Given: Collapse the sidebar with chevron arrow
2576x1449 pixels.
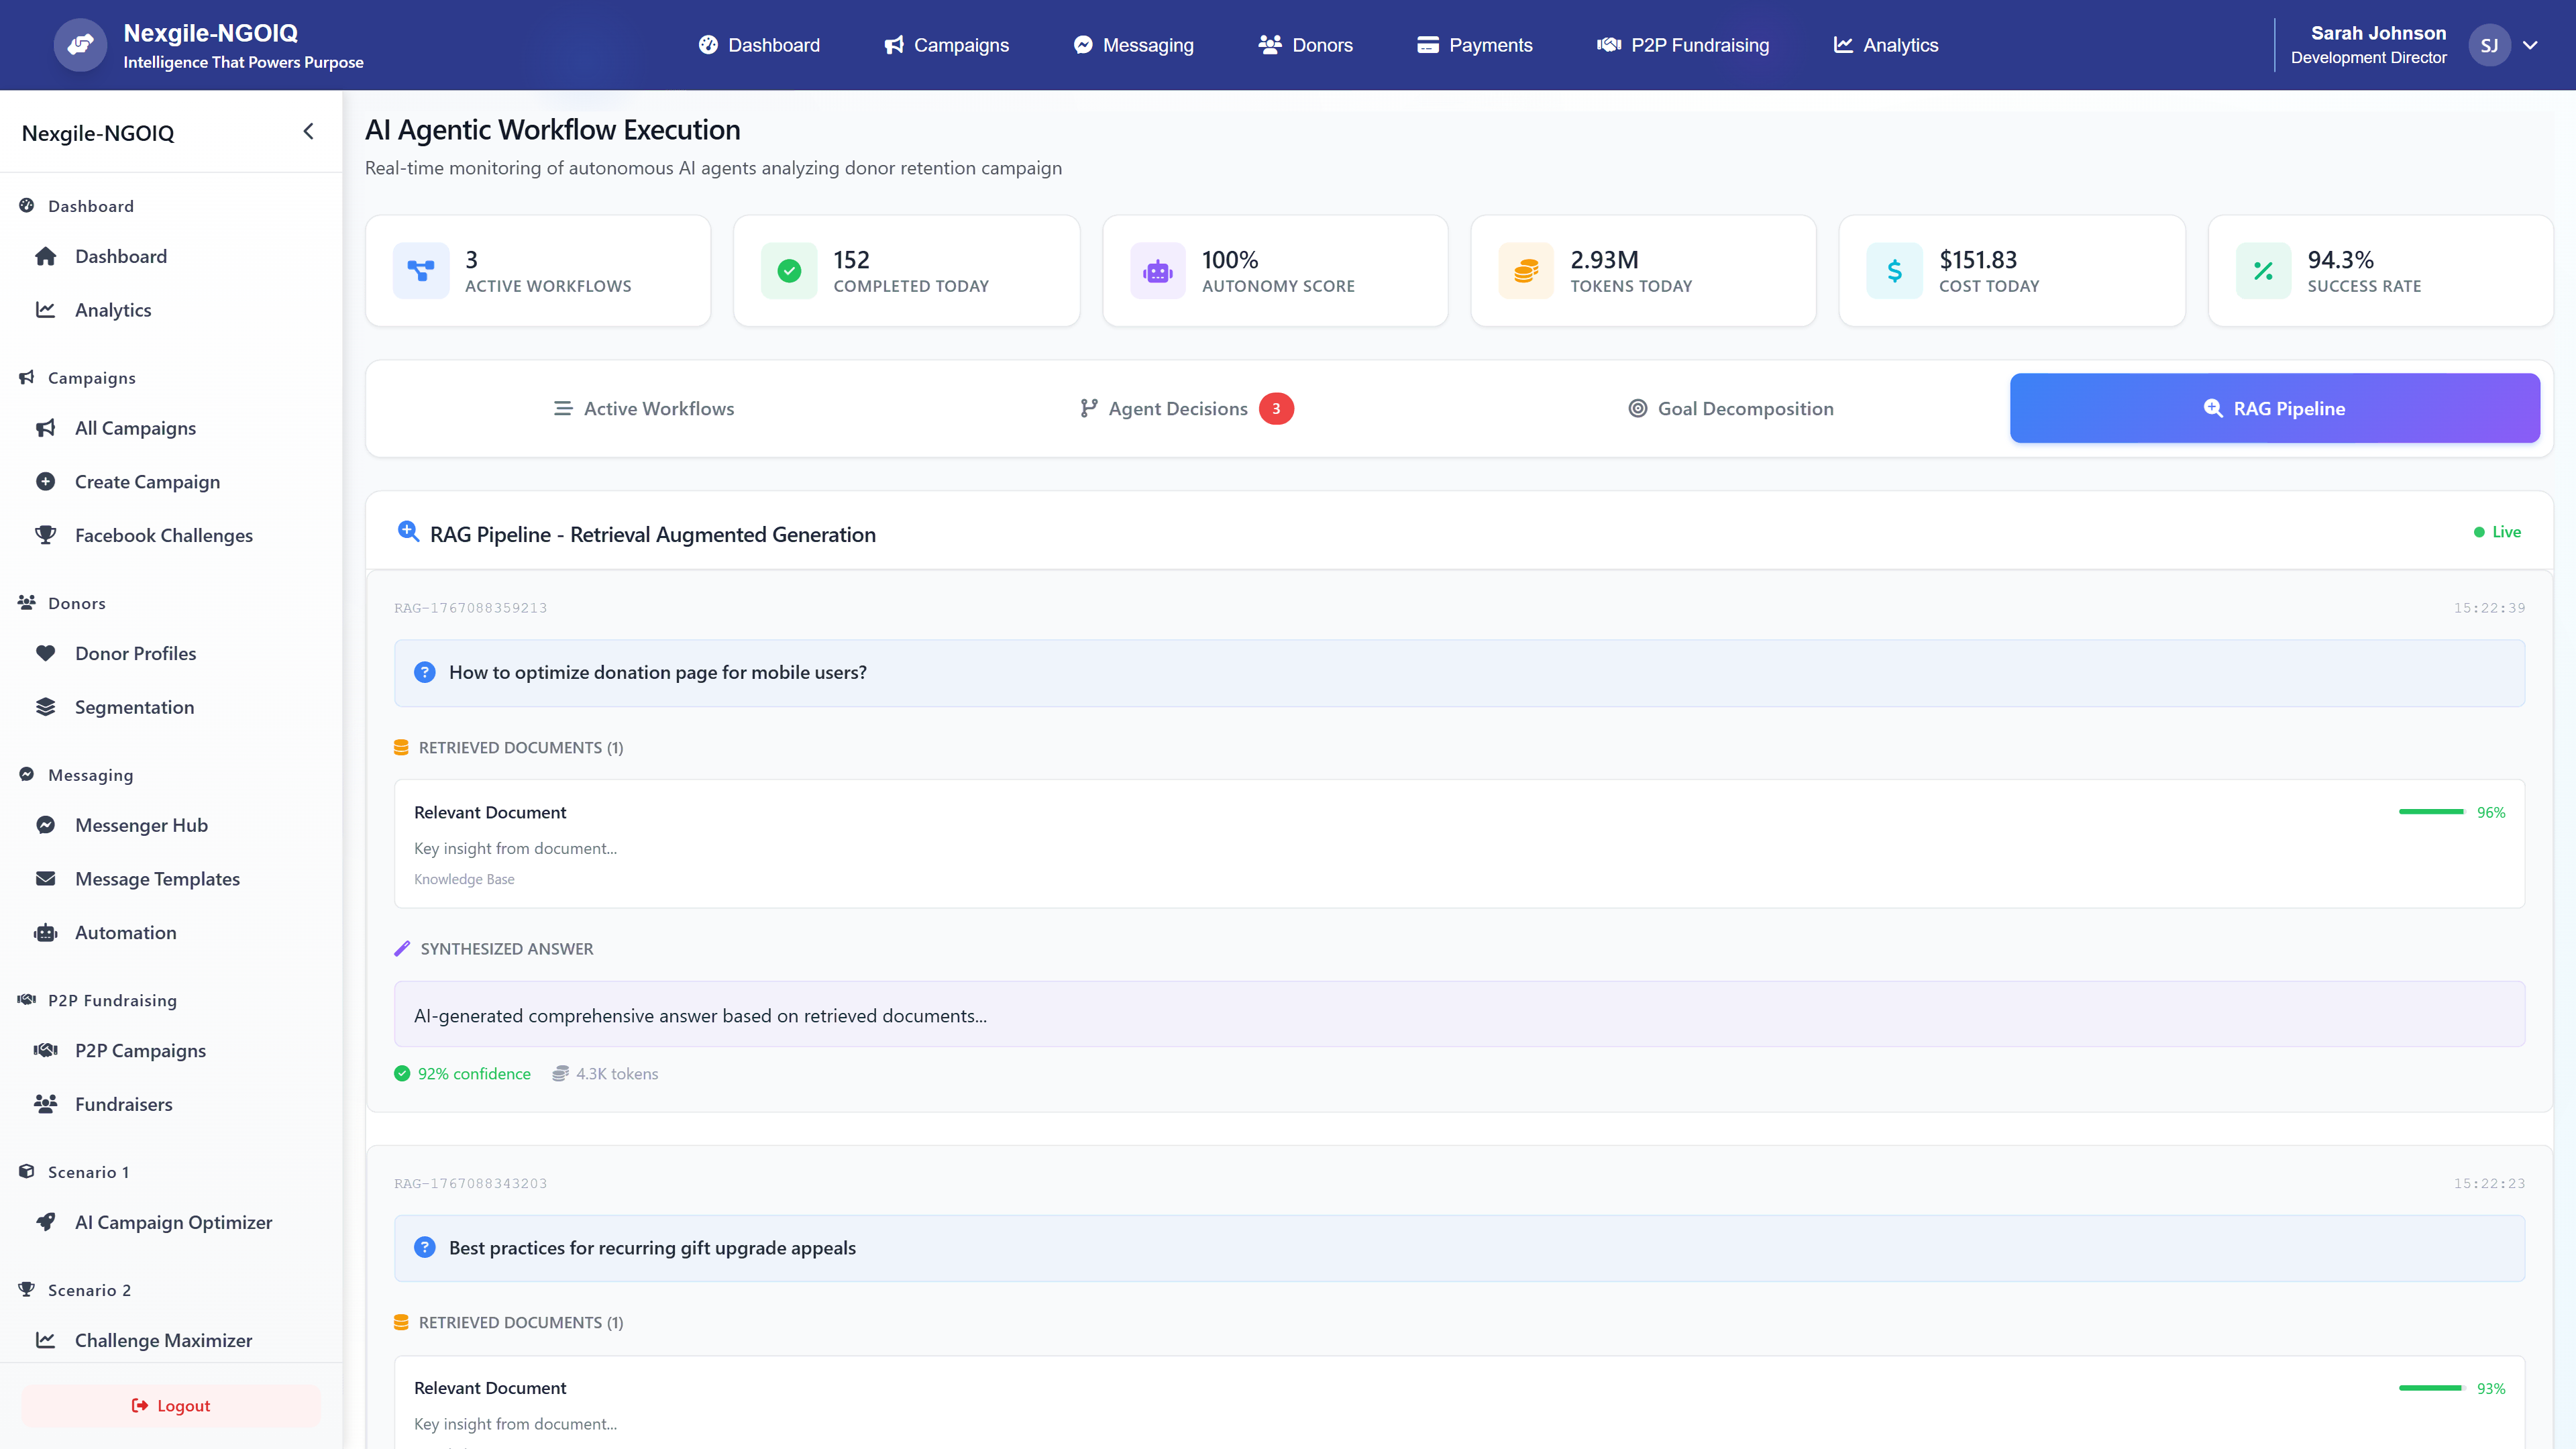Looking at the screenshot, I should 308,132.
